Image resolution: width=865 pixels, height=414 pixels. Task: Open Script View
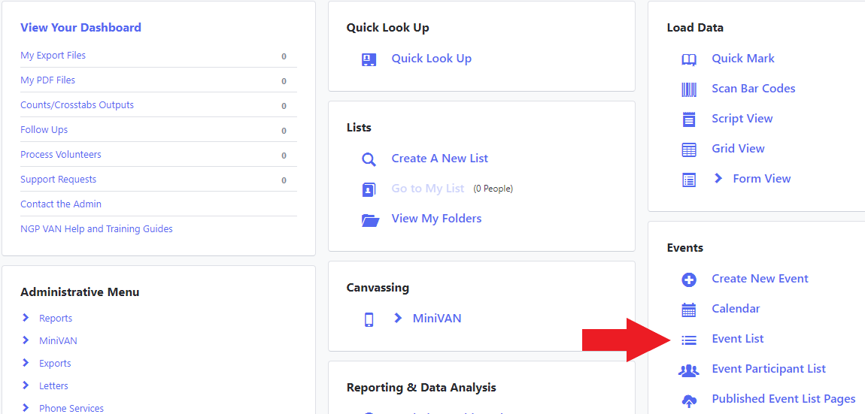pyautogui.click(x=742, y=119)
